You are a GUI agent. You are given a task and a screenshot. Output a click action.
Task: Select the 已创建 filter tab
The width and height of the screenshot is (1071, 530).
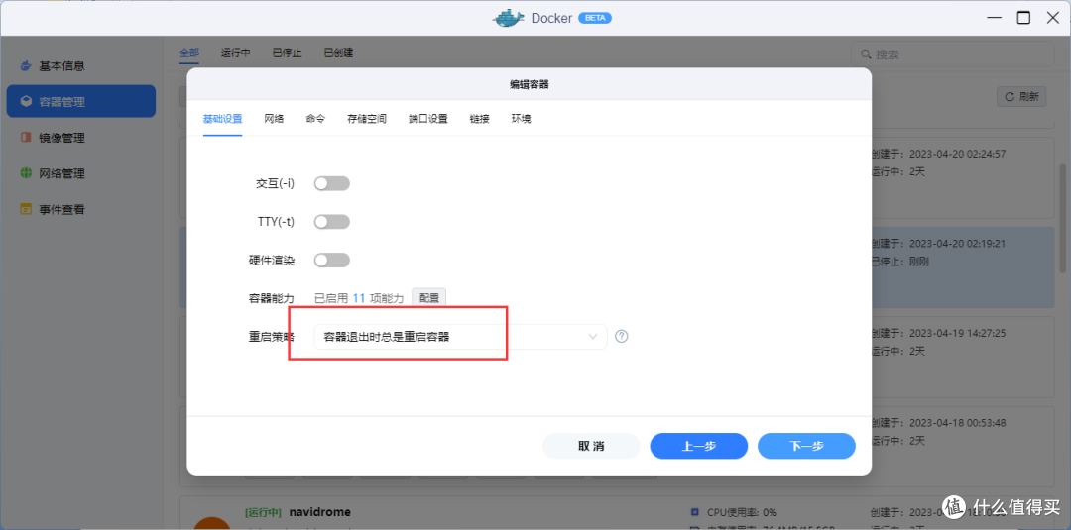coord(338,53)
